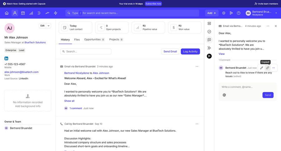Open the 1 comment link
The width and height of the screenshot is (281, 151).
point(76,108)
